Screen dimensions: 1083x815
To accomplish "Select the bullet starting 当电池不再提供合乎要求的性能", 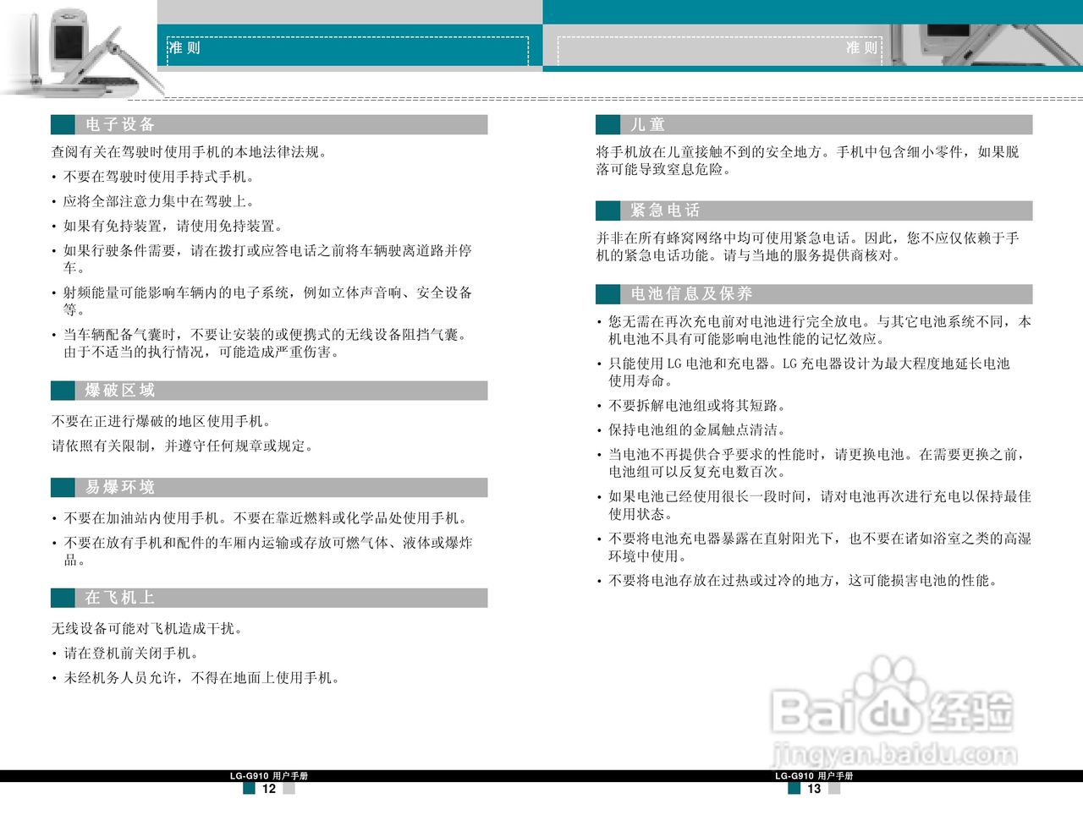I will [811, 463].
